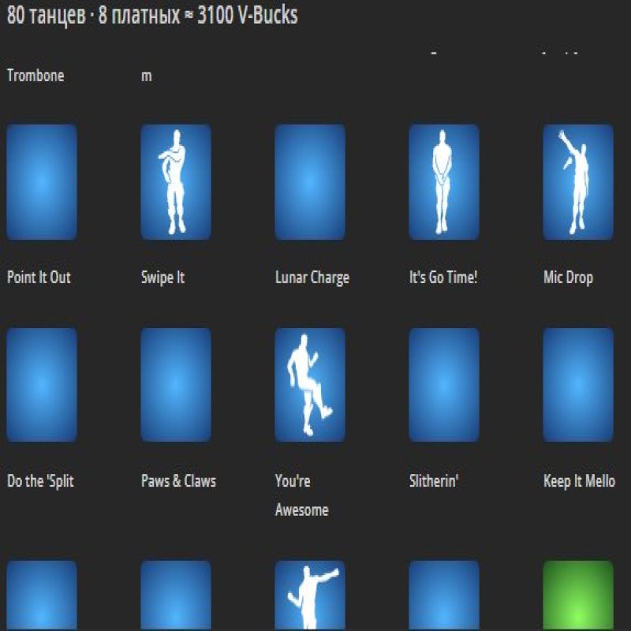This screenshot has width=631, height=631.
Task: Click the green emote tile in bottom row
Action: tap(578, 596)
